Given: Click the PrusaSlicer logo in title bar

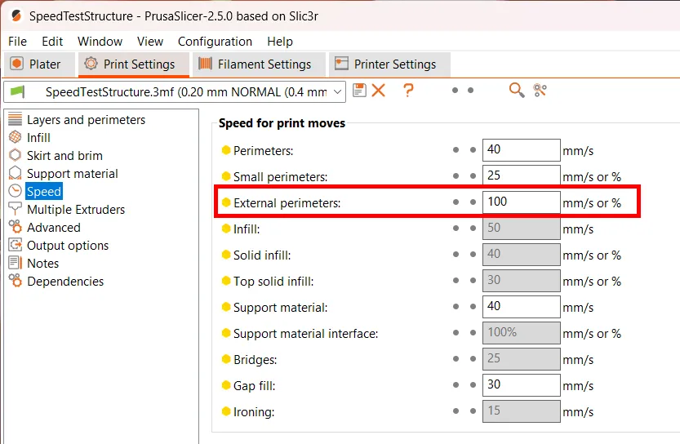Looking at the screenshot, I should click(x=15, y=16).
